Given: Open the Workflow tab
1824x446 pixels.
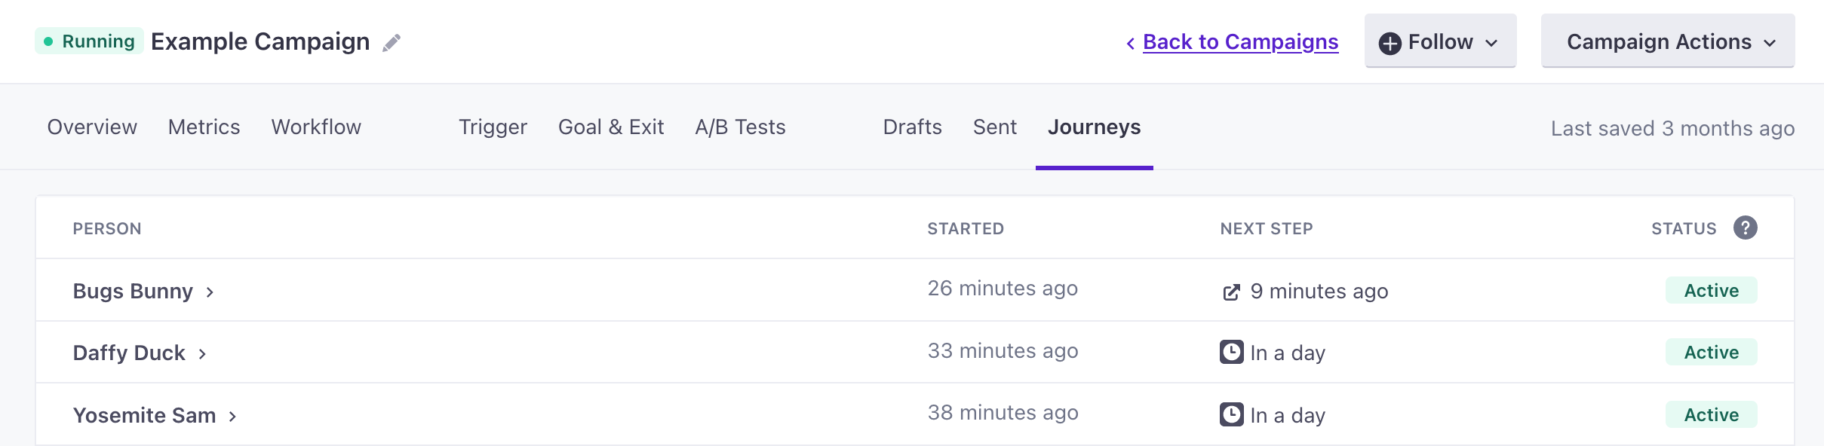Looking at the screenshot, I should click(316, 127).
